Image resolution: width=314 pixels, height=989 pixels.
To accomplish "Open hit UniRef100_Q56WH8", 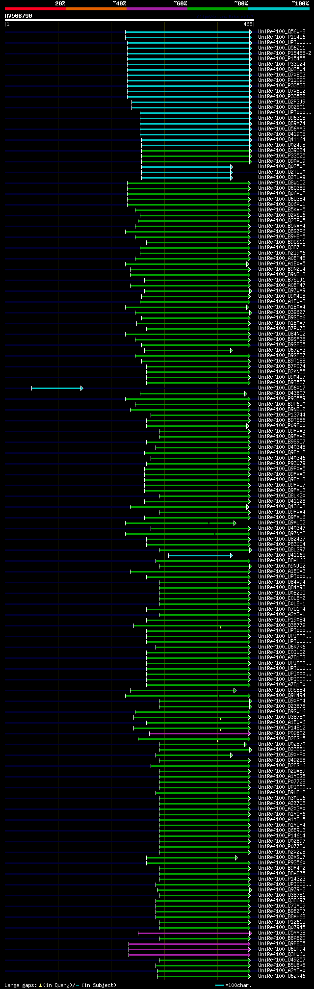I will (x=282, y=31).
